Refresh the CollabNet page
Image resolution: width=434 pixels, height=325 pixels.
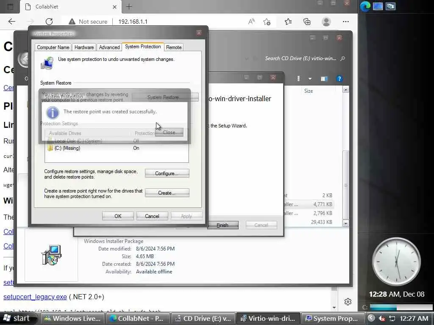click(49, 22)
